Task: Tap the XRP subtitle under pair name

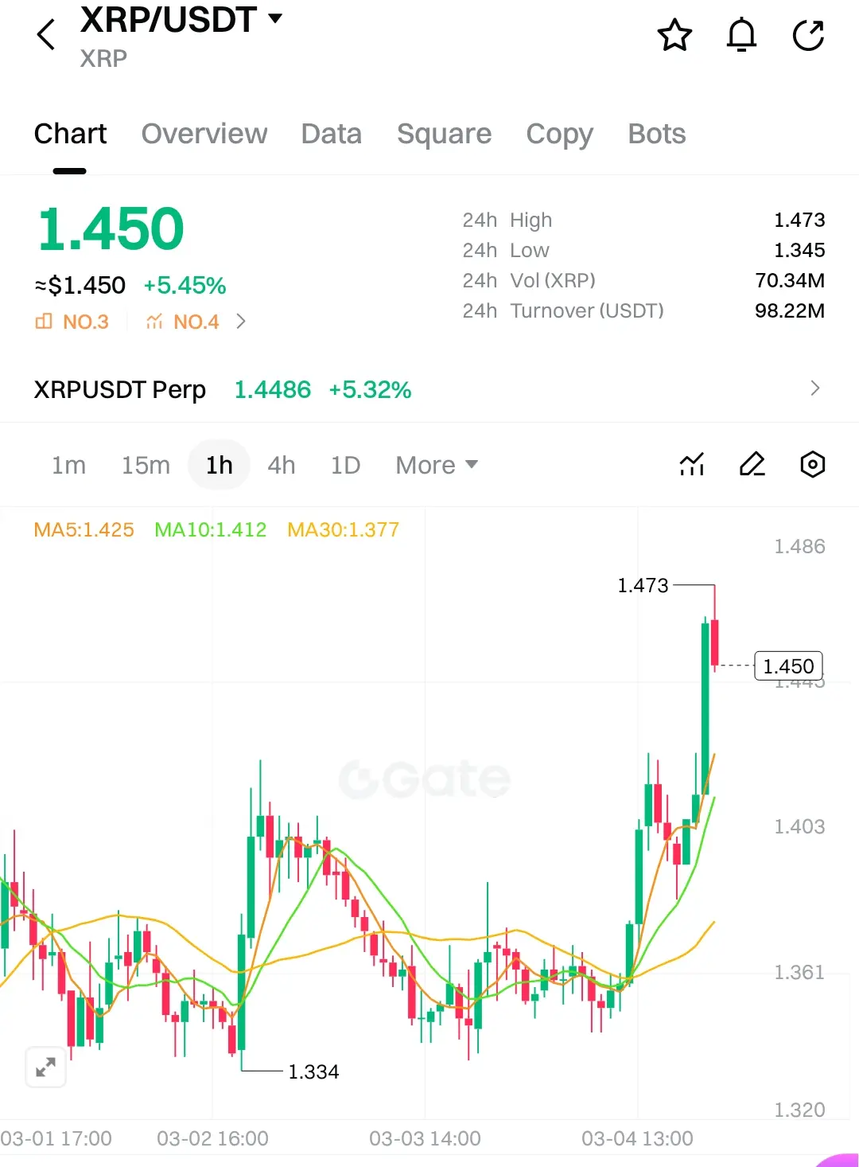Action: coord(103,58)
